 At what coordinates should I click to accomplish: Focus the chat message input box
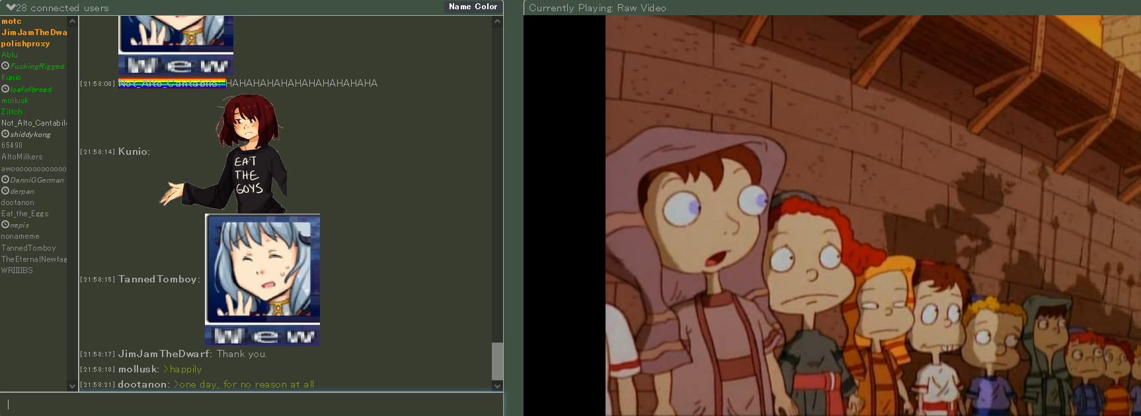tap(251, 404)
